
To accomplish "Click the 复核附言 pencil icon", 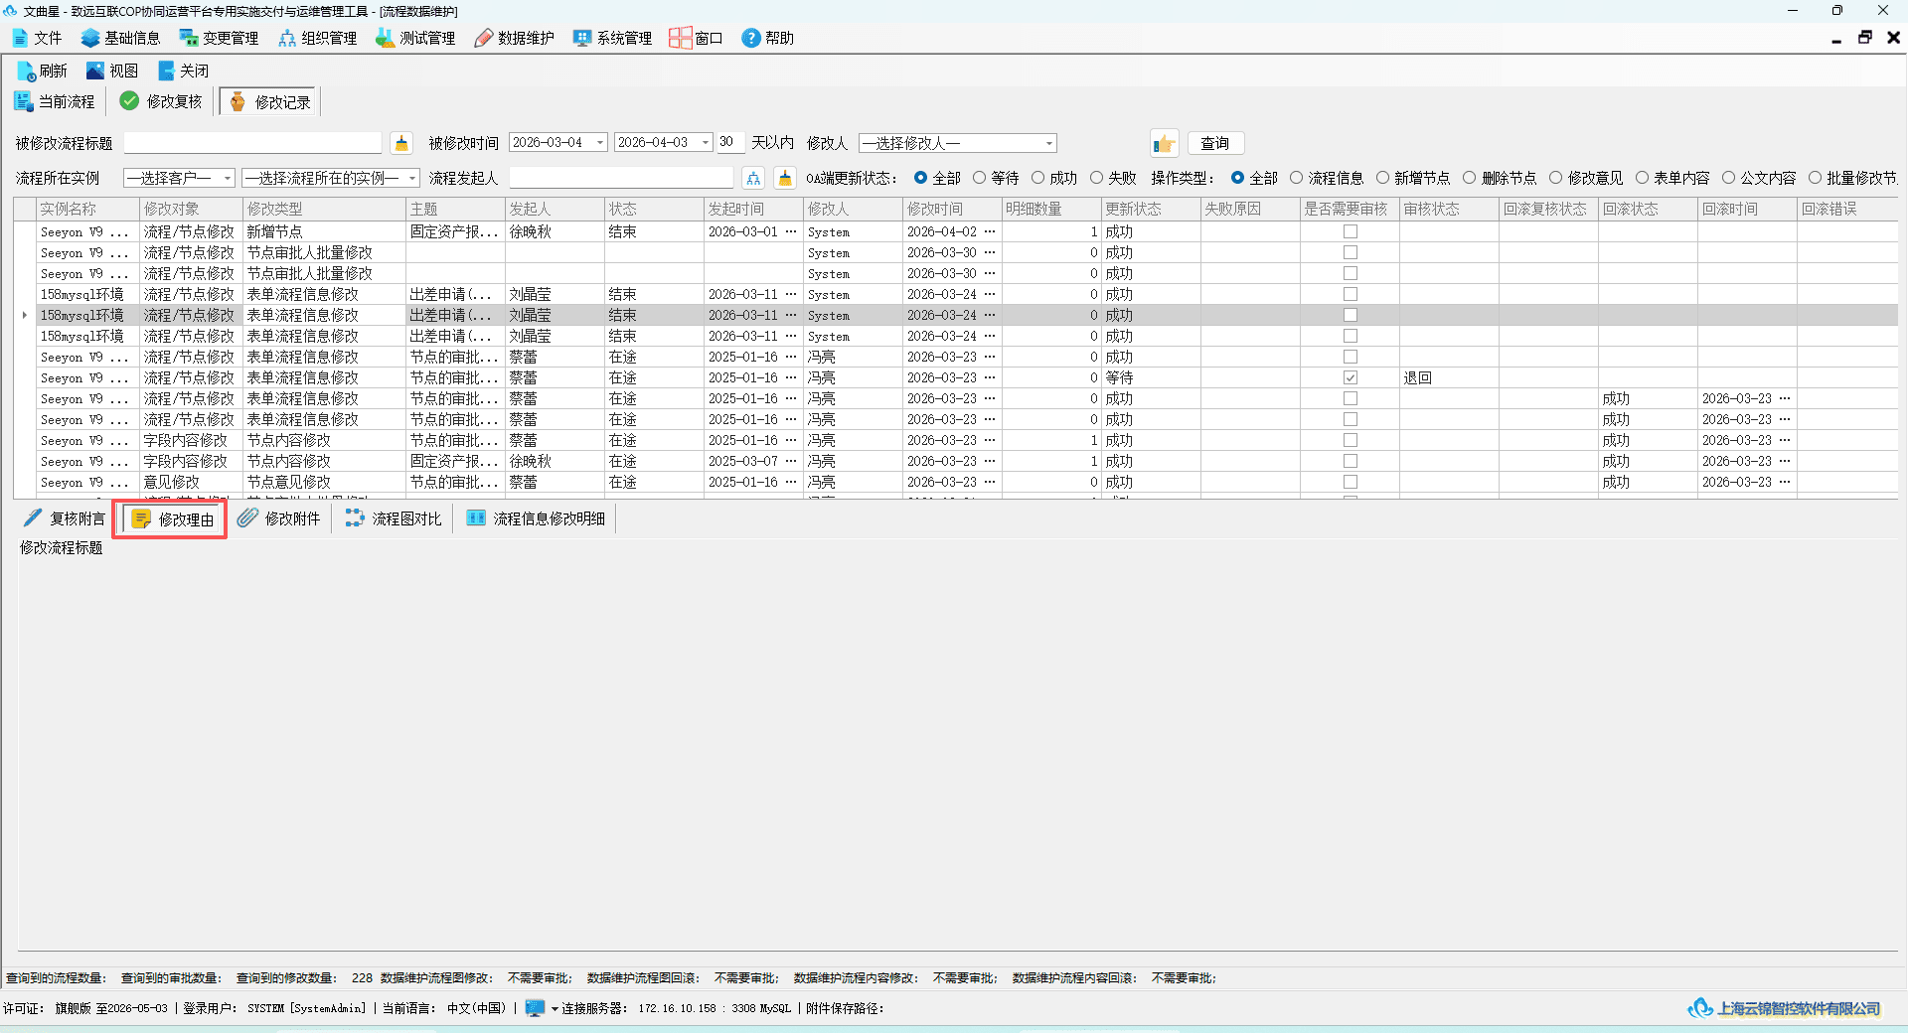I will [x=33, y=517].
